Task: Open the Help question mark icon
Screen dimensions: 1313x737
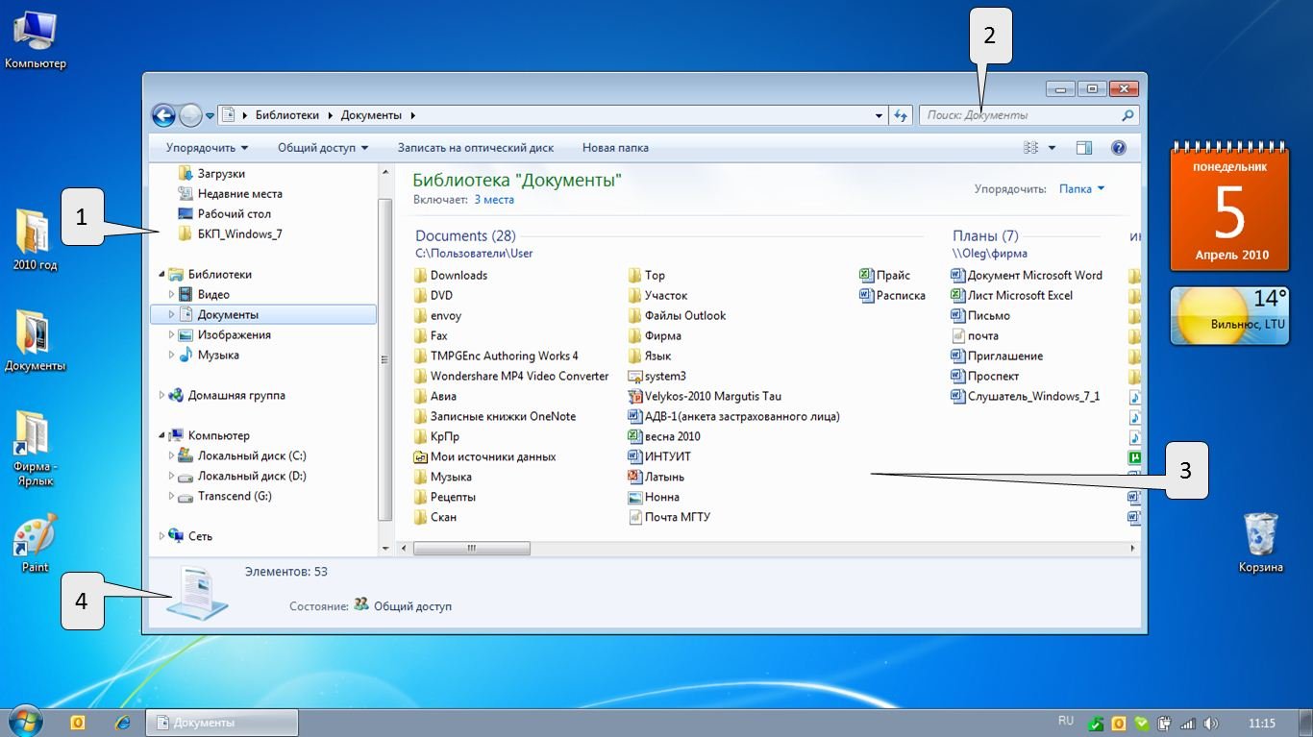Action: pyautogui.click(x=1118, y=148)
